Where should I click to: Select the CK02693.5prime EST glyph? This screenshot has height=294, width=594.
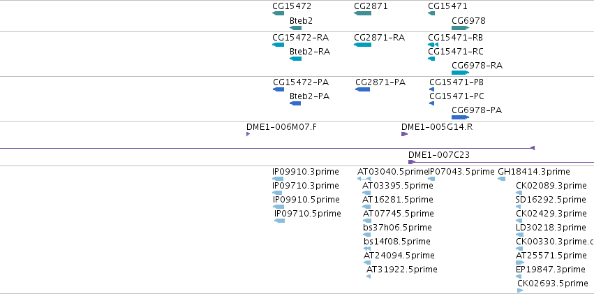pos(520,291)
